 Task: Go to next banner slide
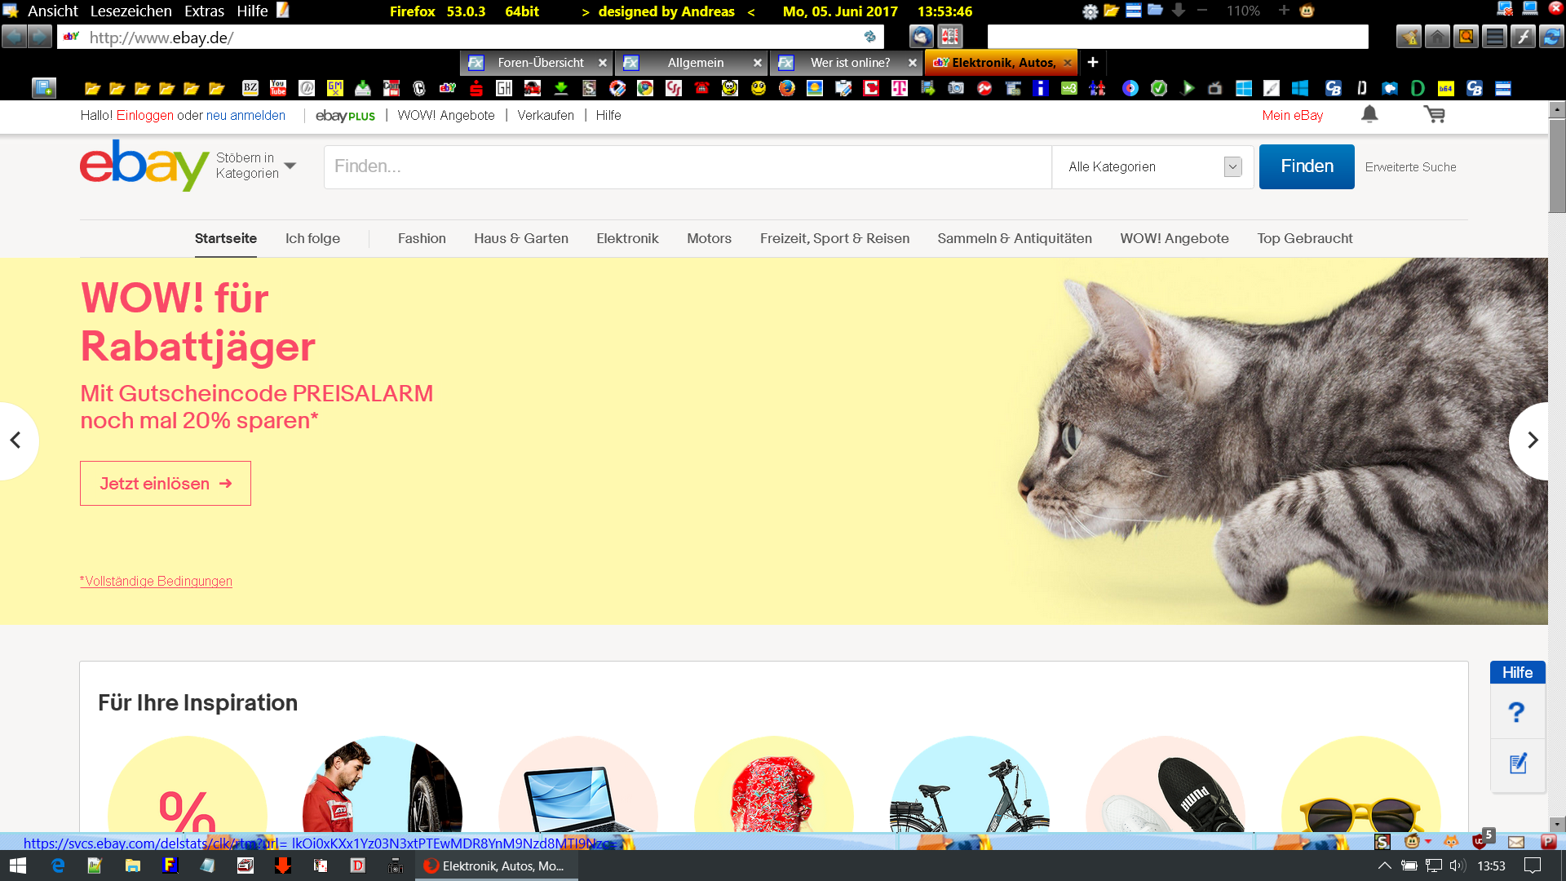pos(1532,440)
